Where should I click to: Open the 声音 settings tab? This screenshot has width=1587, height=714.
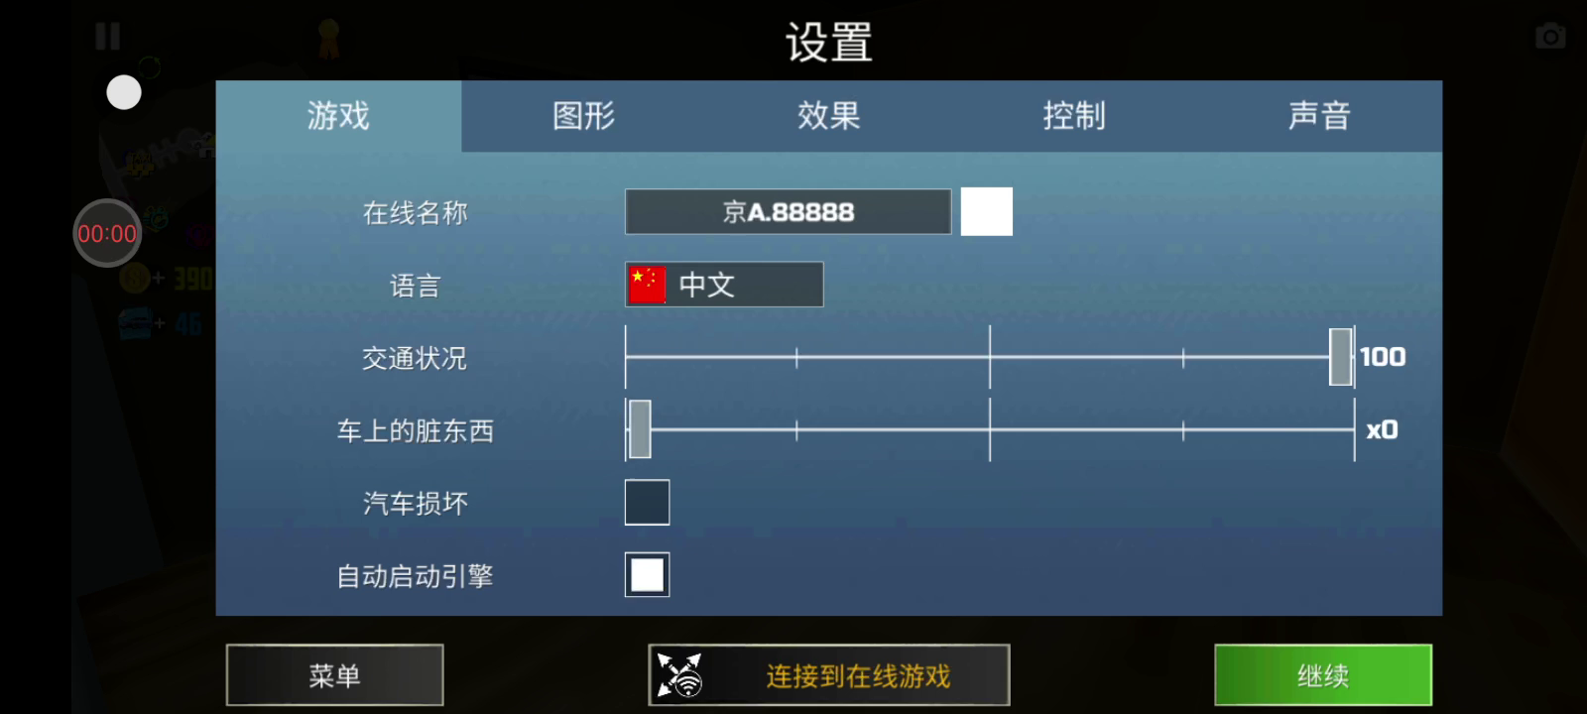coord(1319,116)
